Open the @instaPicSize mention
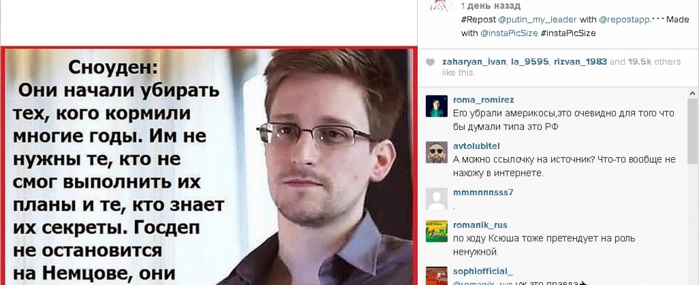699x285 pixels. click(509, 33)
